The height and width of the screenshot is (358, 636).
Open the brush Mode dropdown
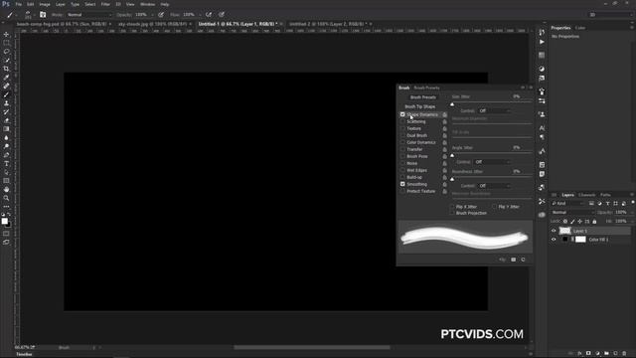(x=89, y=15)
